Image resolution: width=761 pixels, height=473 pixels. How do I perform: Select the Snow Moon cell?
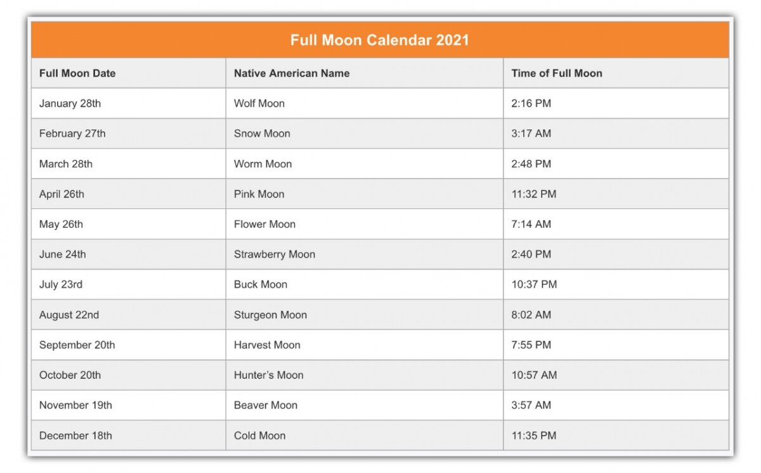click(262, 134)
